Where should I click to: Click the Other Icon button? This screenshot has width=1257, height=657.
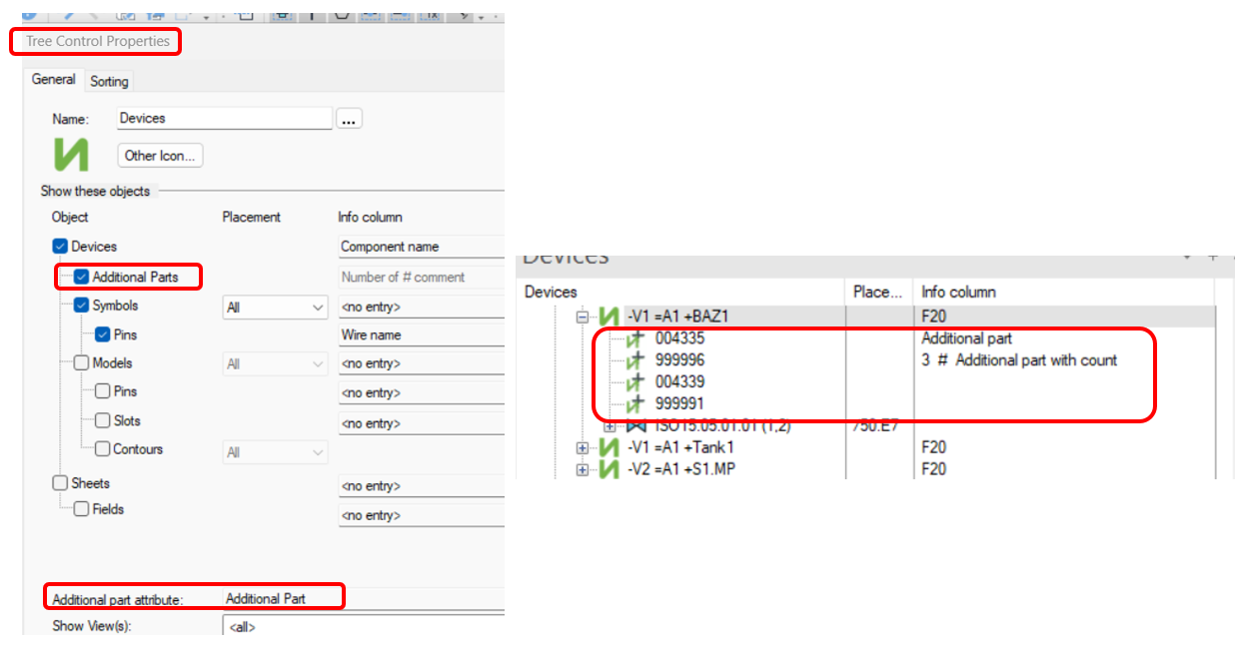click(159, 155)
